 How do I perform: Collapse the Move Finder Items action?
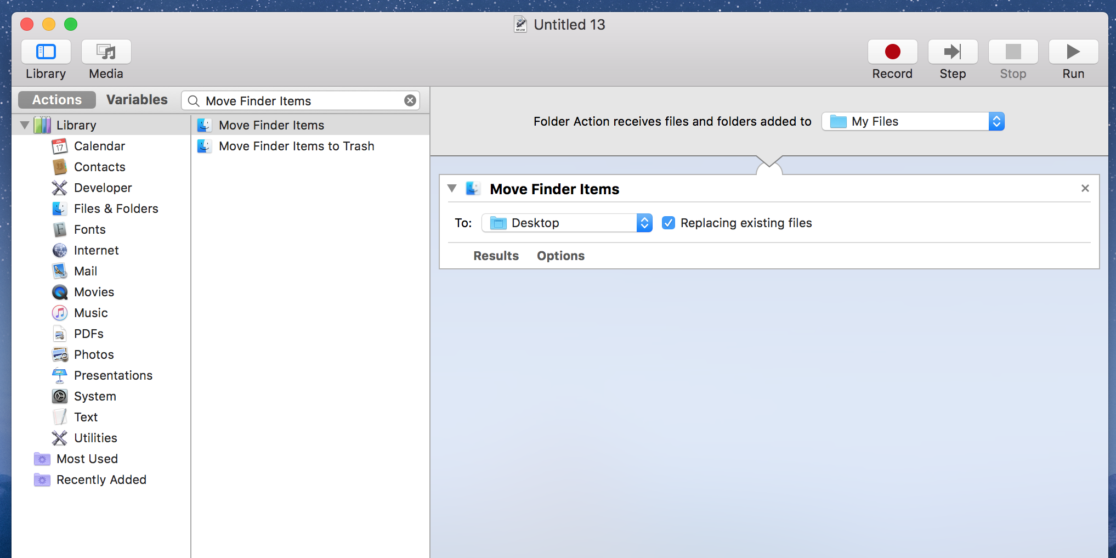(452, 188)
